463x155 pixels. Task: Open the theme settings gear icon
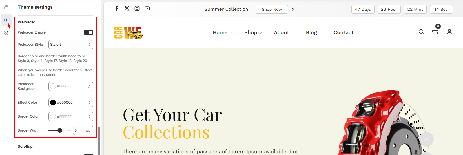(6, 20)
